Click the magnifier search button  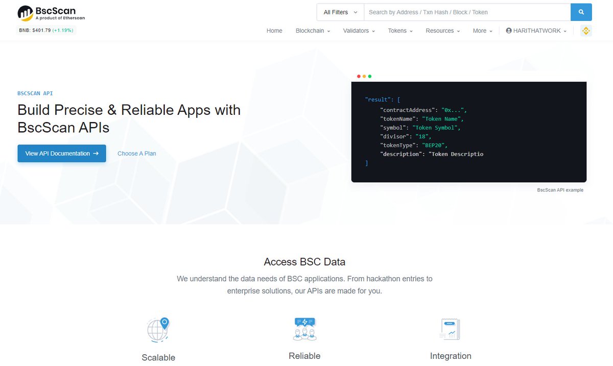[x=581, y=12]
